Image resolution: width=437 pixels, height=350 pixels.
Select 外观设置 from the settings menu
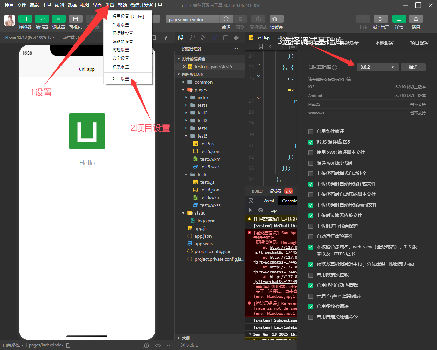[x=121, y=25]
